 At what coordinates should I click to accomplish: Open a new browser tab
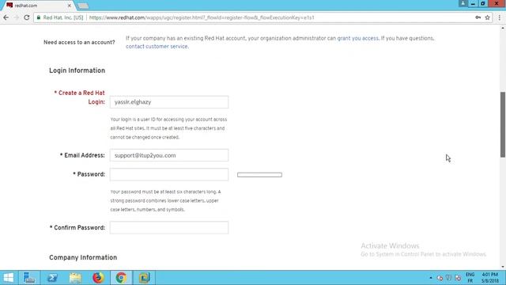(x=83, y=6)
